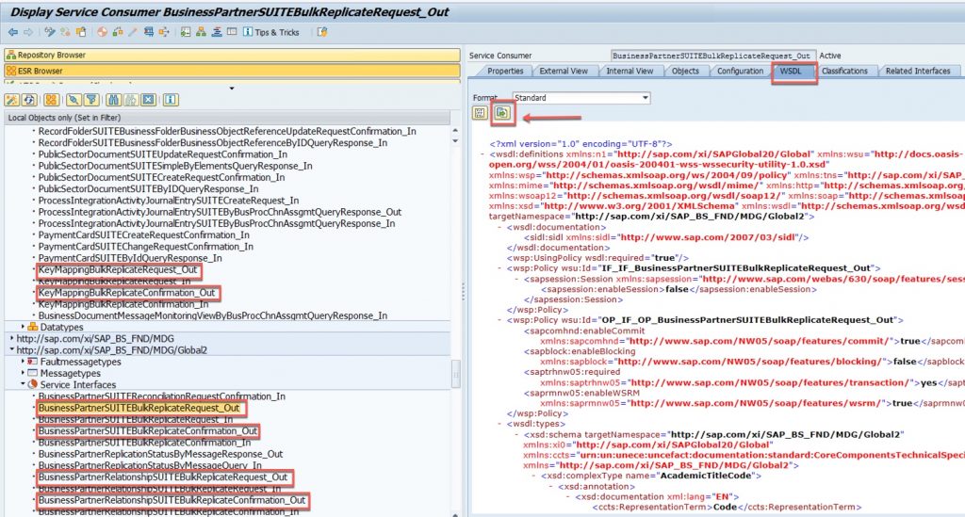The width and height of the screenshot is (965, 517).
Task: Switch to the WSDL tab
Action: pyautogui.click(x=791, y=72)
